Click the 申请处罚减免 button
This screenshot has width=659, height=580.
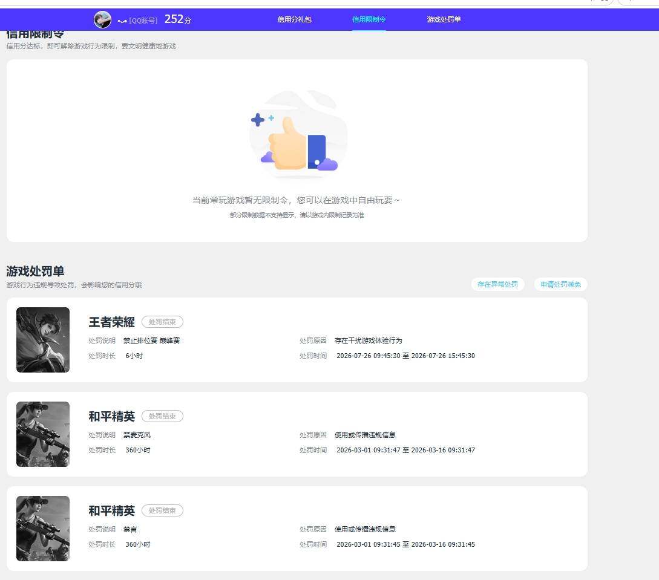pos(560,284)
